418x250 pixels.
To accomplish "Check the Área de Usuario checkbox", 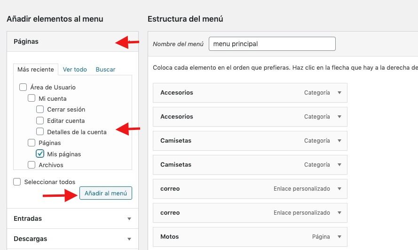I will [23, 87].
